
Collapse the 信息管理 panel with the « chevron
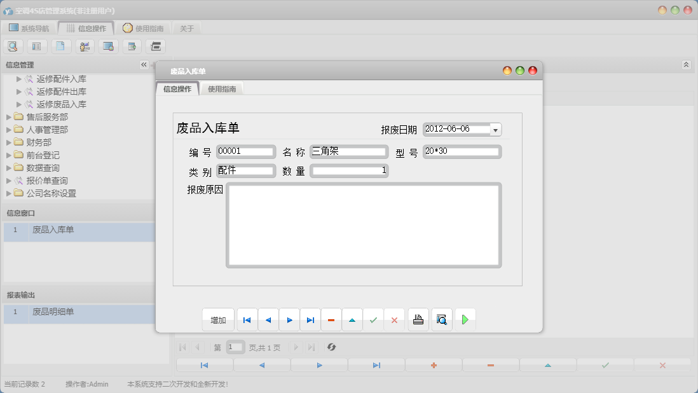[x=143, y=64]
